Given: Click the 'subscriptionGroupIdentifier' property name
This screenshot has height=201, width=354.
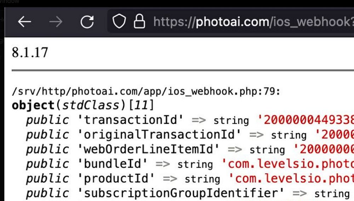Looking at the screenshot, I should click(x=181, y=193).
